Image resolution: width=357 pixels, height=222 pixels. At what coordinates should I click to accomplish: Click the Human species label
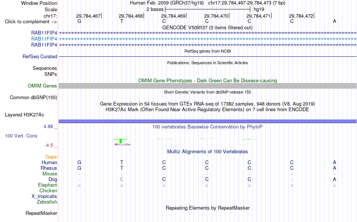49,163
